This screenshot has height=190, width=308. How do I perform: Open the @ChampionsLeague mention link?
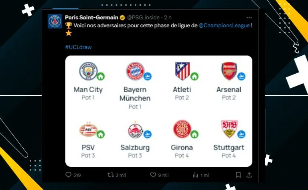click(x=224, y=25)
